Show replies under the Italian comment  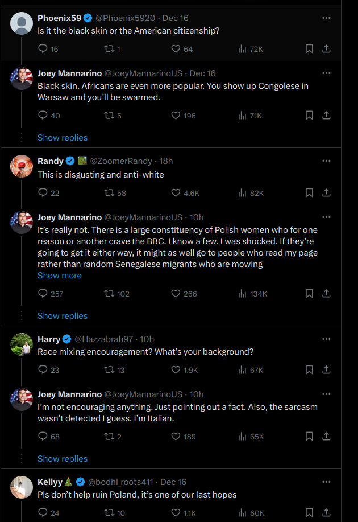click(63, 459)
